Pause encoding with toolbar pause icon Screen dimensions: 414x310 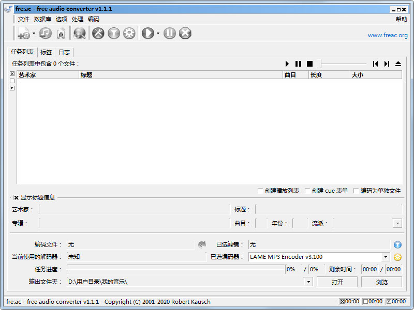pos(170,34)
